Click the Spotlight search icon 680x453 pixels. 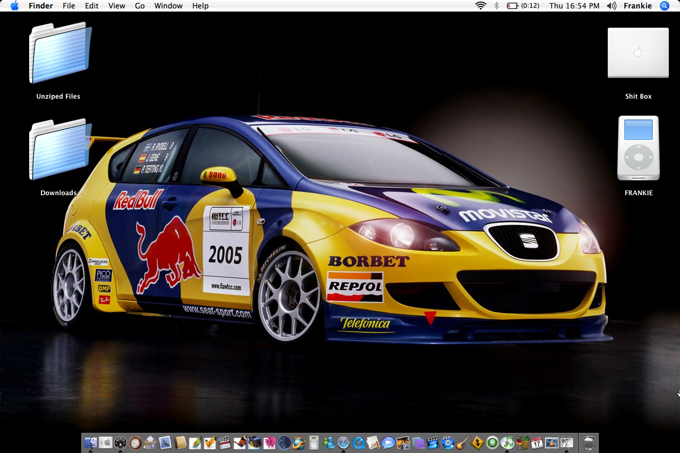665,6
